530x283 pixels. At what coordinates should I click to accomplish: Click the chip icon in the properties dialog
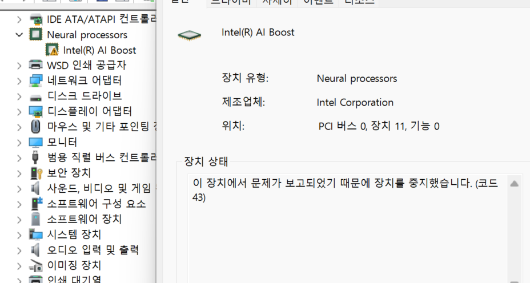190,35
